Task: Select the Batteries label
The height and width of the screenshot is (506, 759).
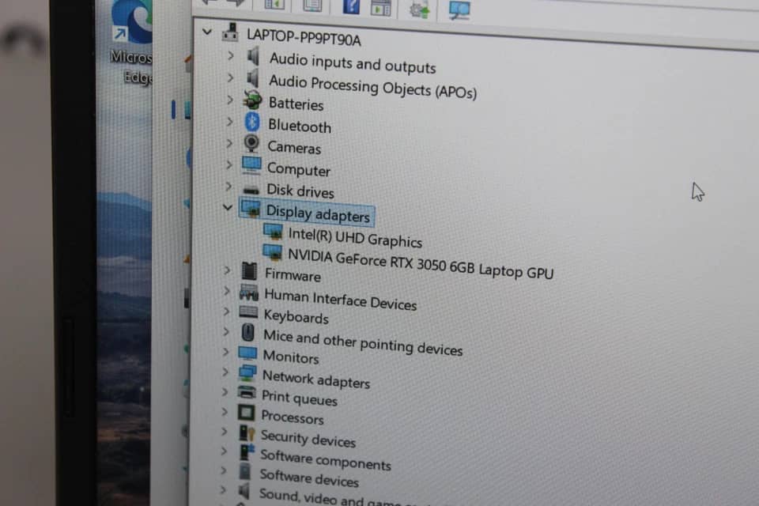Action: (296, 104)
